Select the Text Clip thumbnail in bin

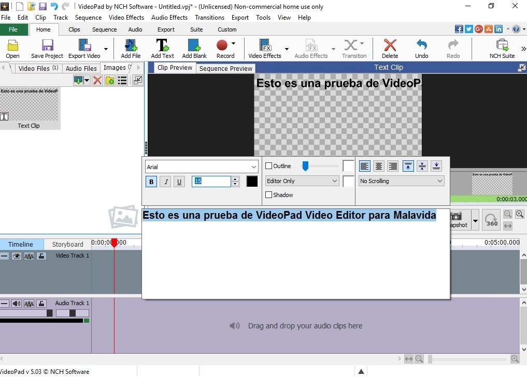coord(30,108)
